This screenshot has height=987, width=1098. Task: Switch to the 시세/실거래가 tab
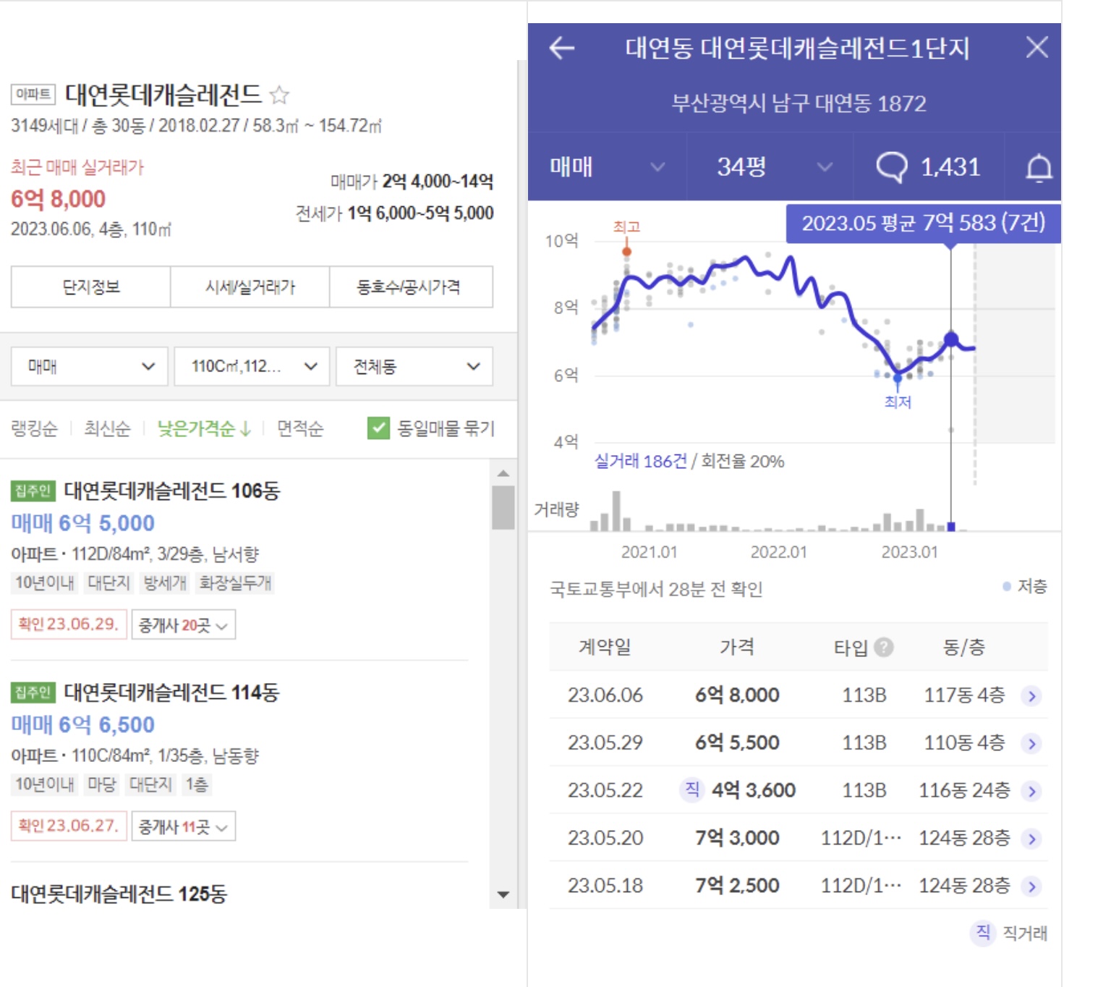pos(250,287)
